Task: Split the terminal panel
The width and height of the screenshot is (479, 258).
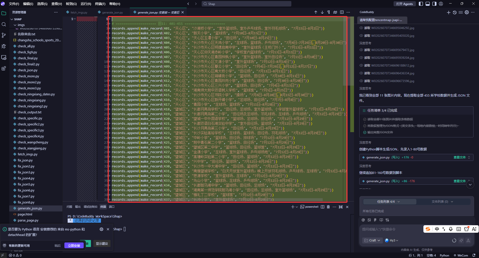Action: [x=322, y=207]
